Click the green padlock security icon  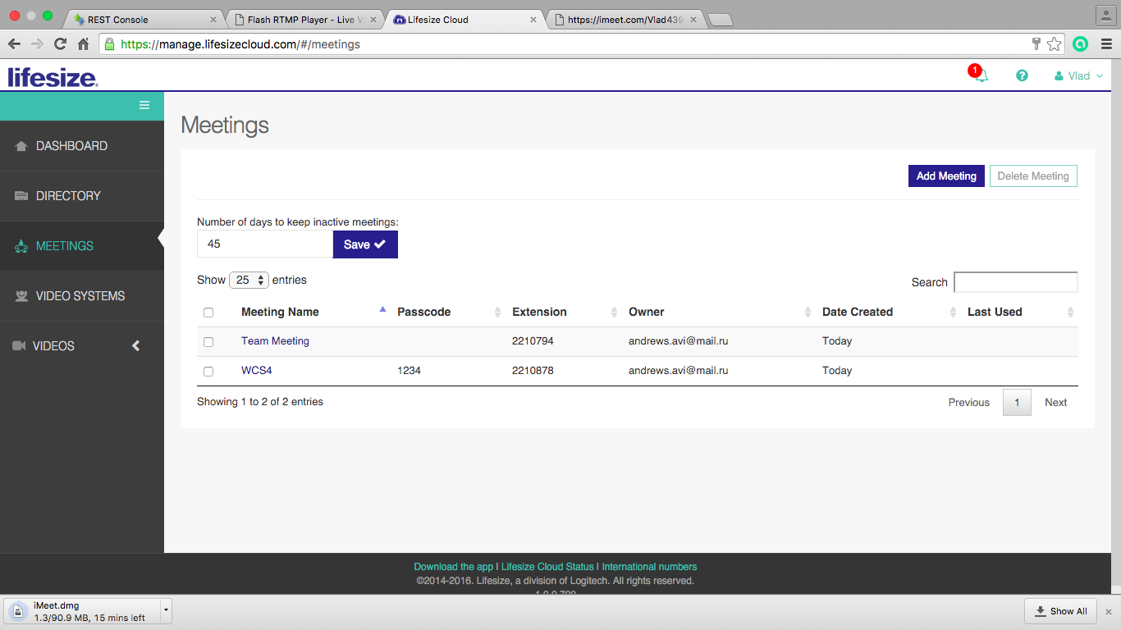pos(109,44)
